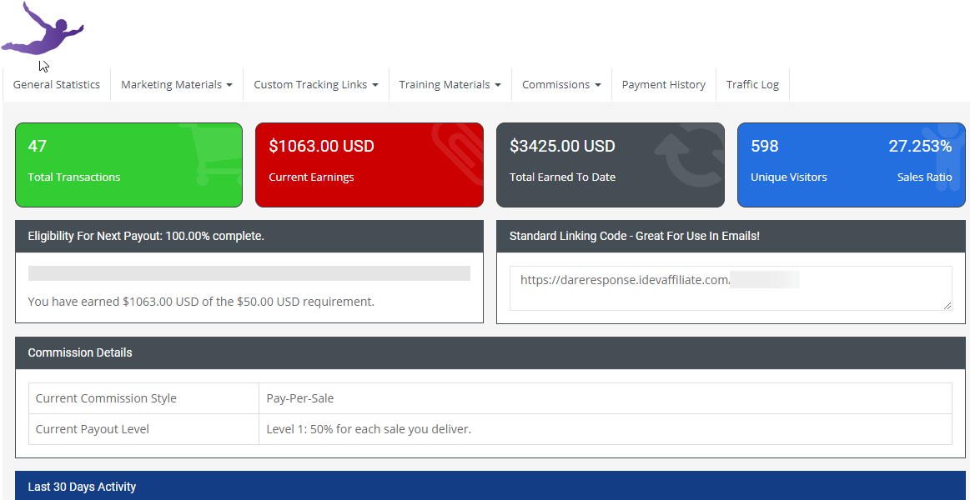Click the paperclip icon in red card

(454, 150)
